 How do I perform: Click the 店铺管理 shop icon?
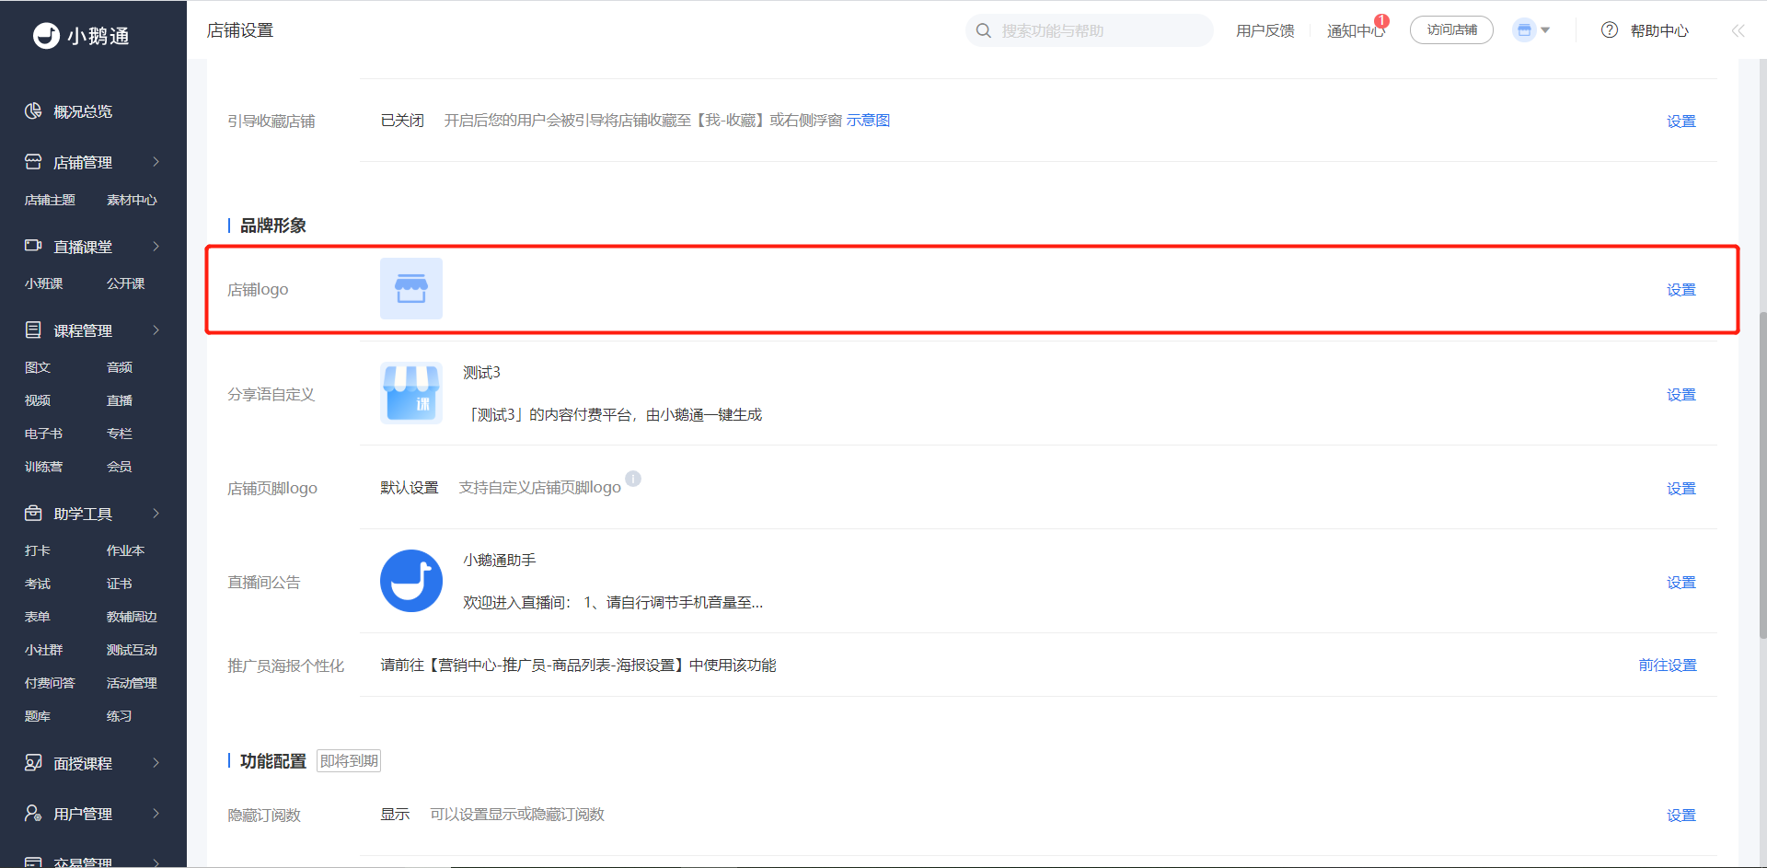pos(33,161)
